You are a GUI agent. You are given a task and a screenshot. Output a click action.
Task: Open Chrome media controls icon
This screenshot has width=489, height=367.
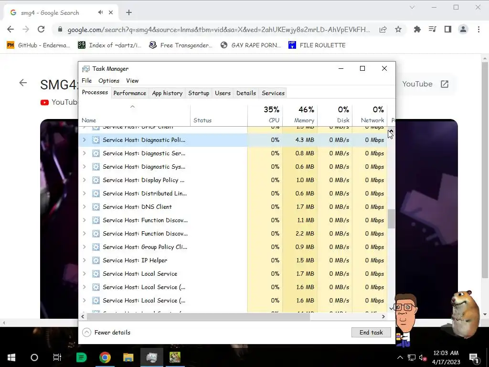[432, 29]
